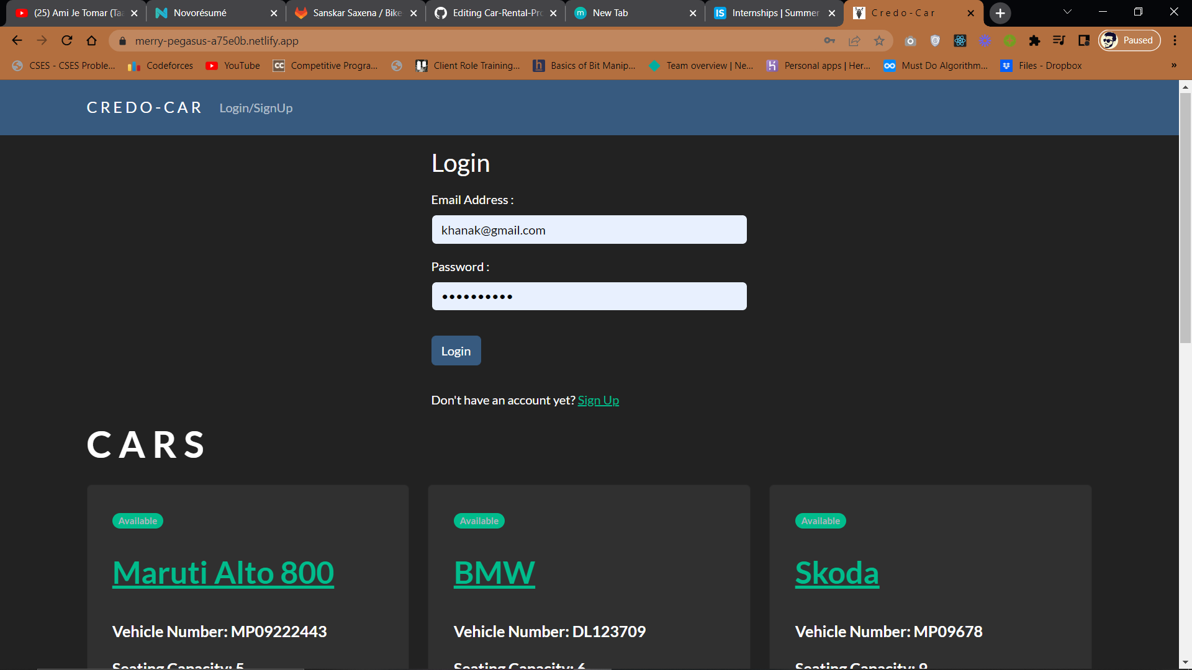This screenshot has width=1192, height=670.
Task: Switch to the Internships Summer tab
Action: (770, 12)
